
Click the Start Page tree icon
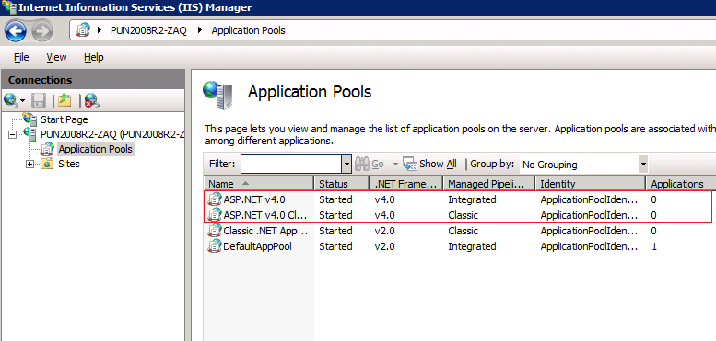(x=30, y=119)
